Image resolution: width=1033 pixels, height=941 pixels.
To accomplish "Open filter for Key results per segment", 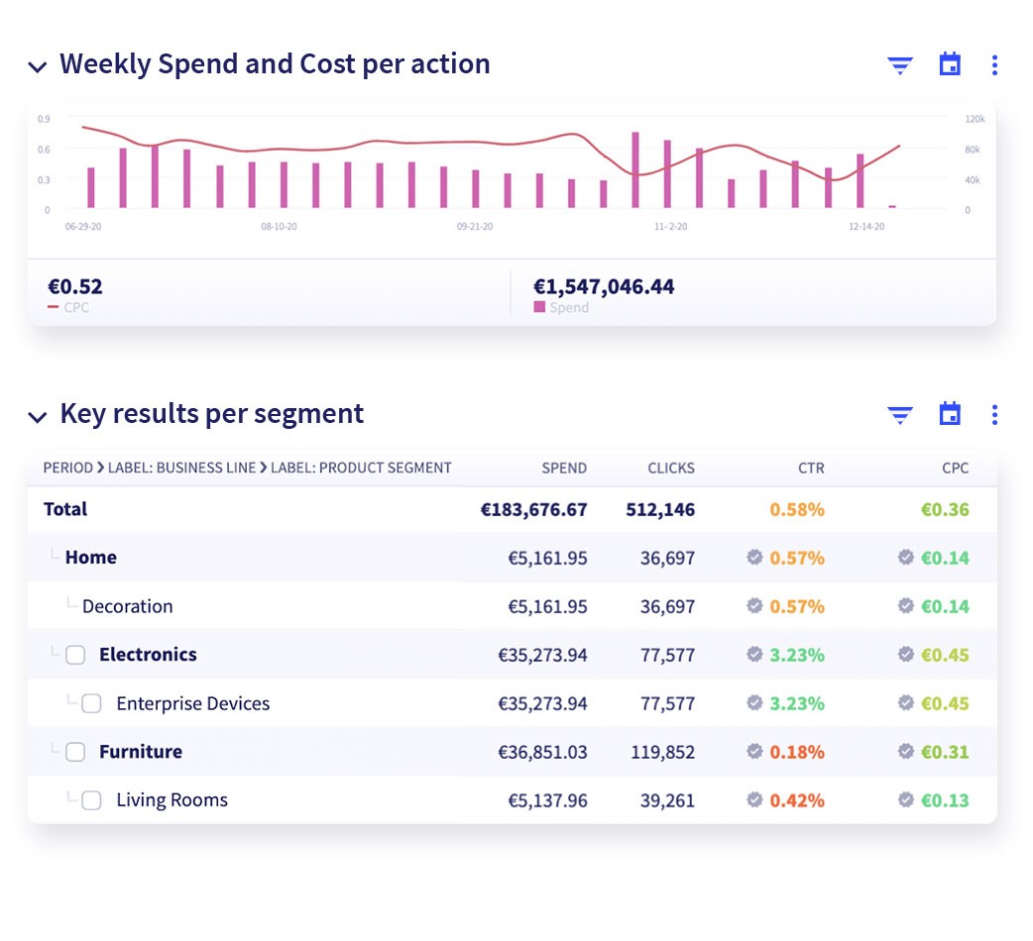I will pyautogui.click(x=899, y=415).
